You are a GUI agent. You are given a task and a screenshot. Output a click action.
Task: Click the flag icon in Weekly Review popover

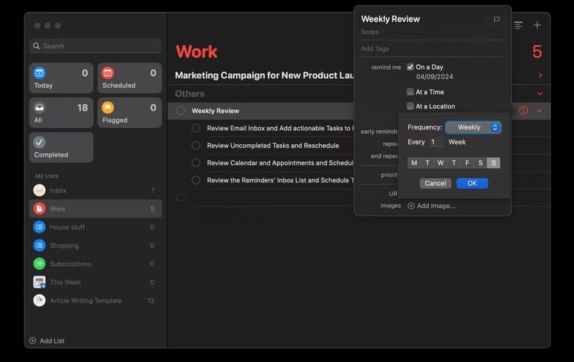click(x=497, y=19)
